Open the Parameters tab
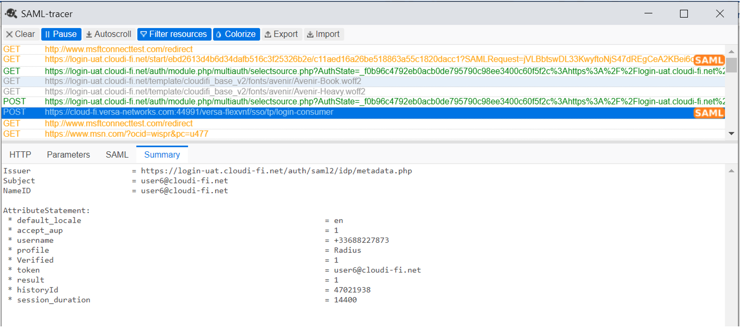 coord(68,155)
